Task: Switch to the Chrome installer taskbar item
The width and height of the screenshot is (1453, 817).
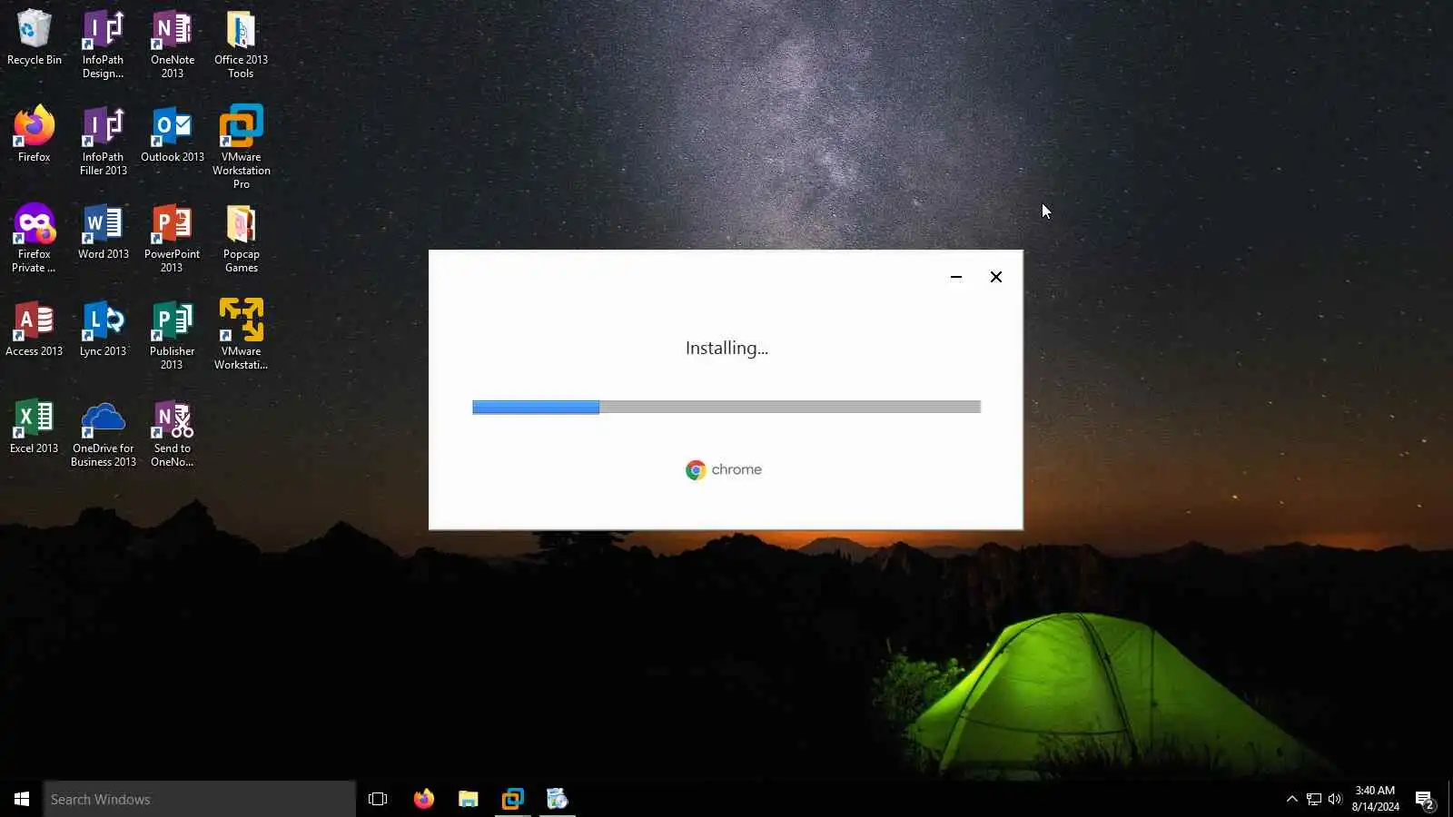Action: tap(557, 799)
